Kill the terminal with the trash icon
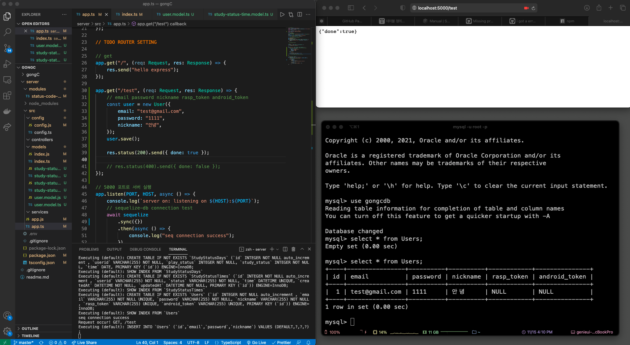Viewport: 630px width, 345px height. [x=293, y=249]
